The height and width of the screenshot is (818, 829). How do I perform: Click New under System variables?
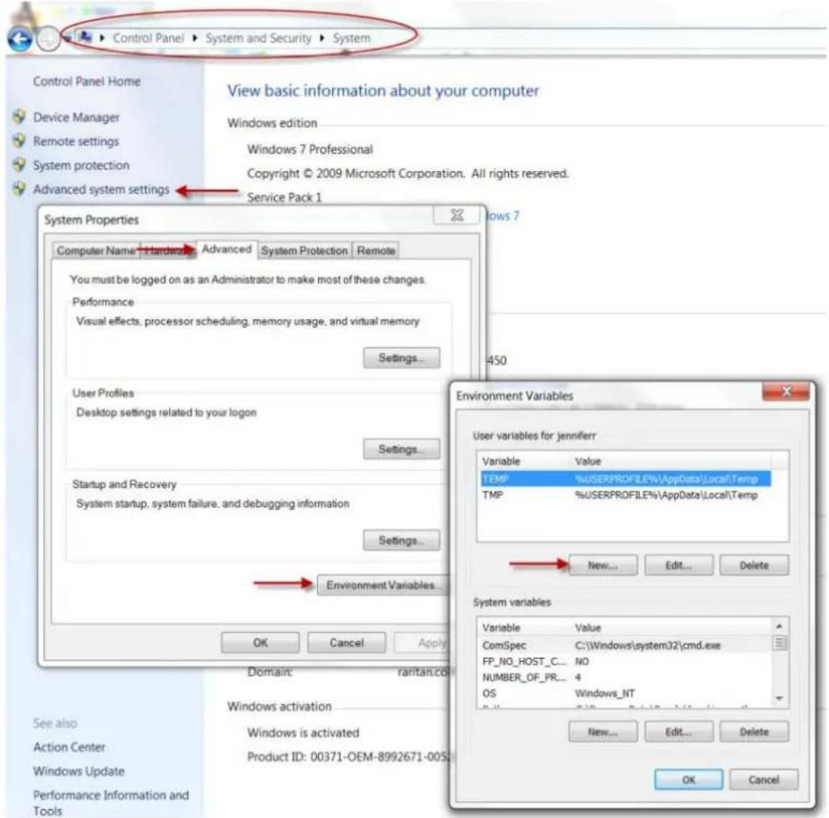coord(603,732)
